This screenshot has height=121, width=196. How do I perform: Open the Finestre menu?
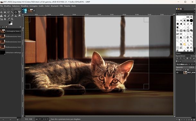tap(67, 6)
